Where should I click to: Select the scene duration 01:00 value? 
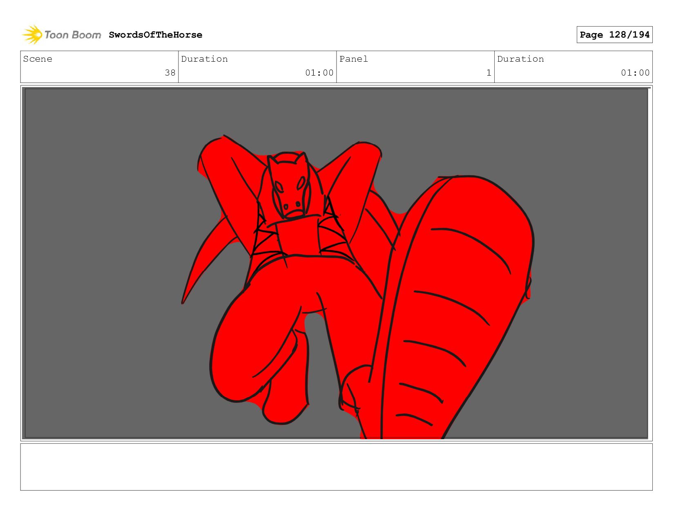click(319, 73)
